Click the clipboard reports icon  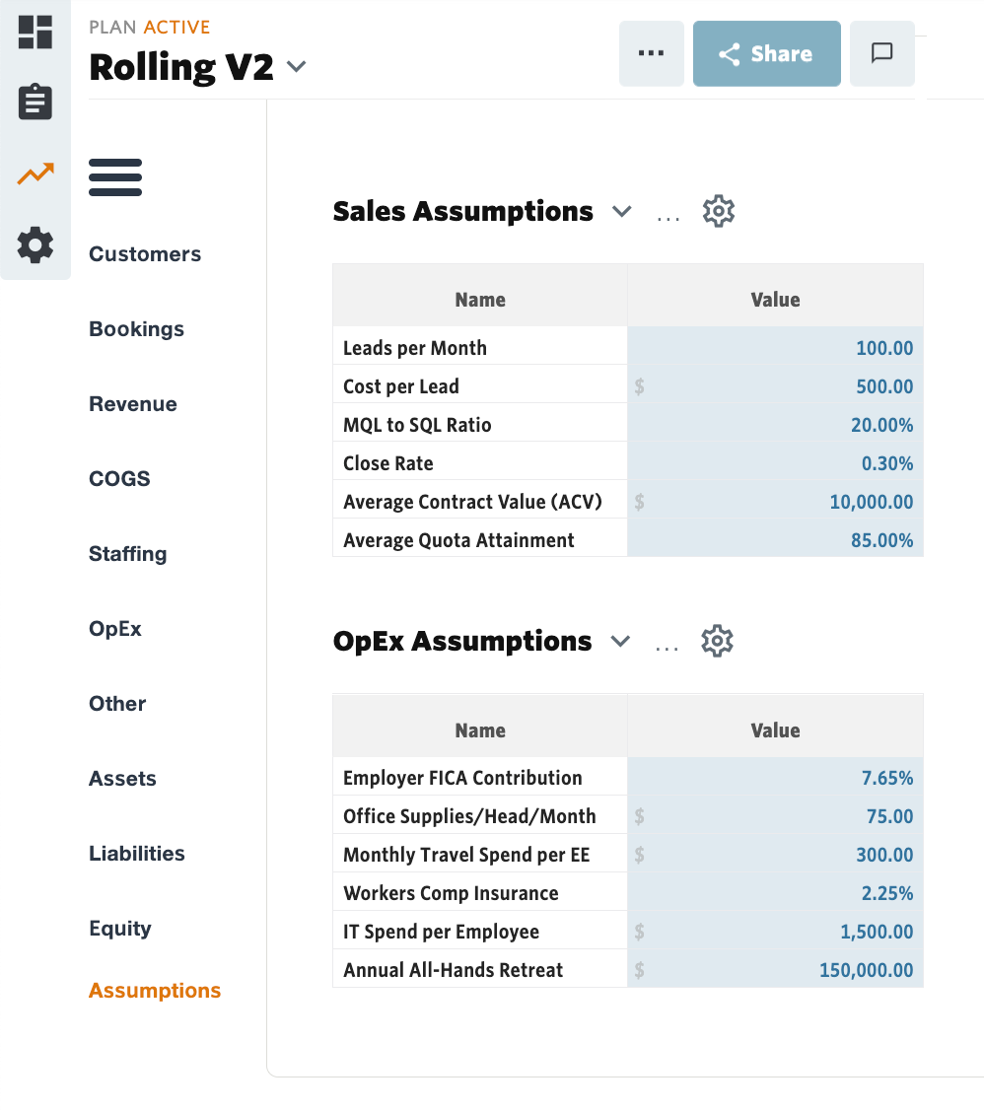[x=35, y=102]
